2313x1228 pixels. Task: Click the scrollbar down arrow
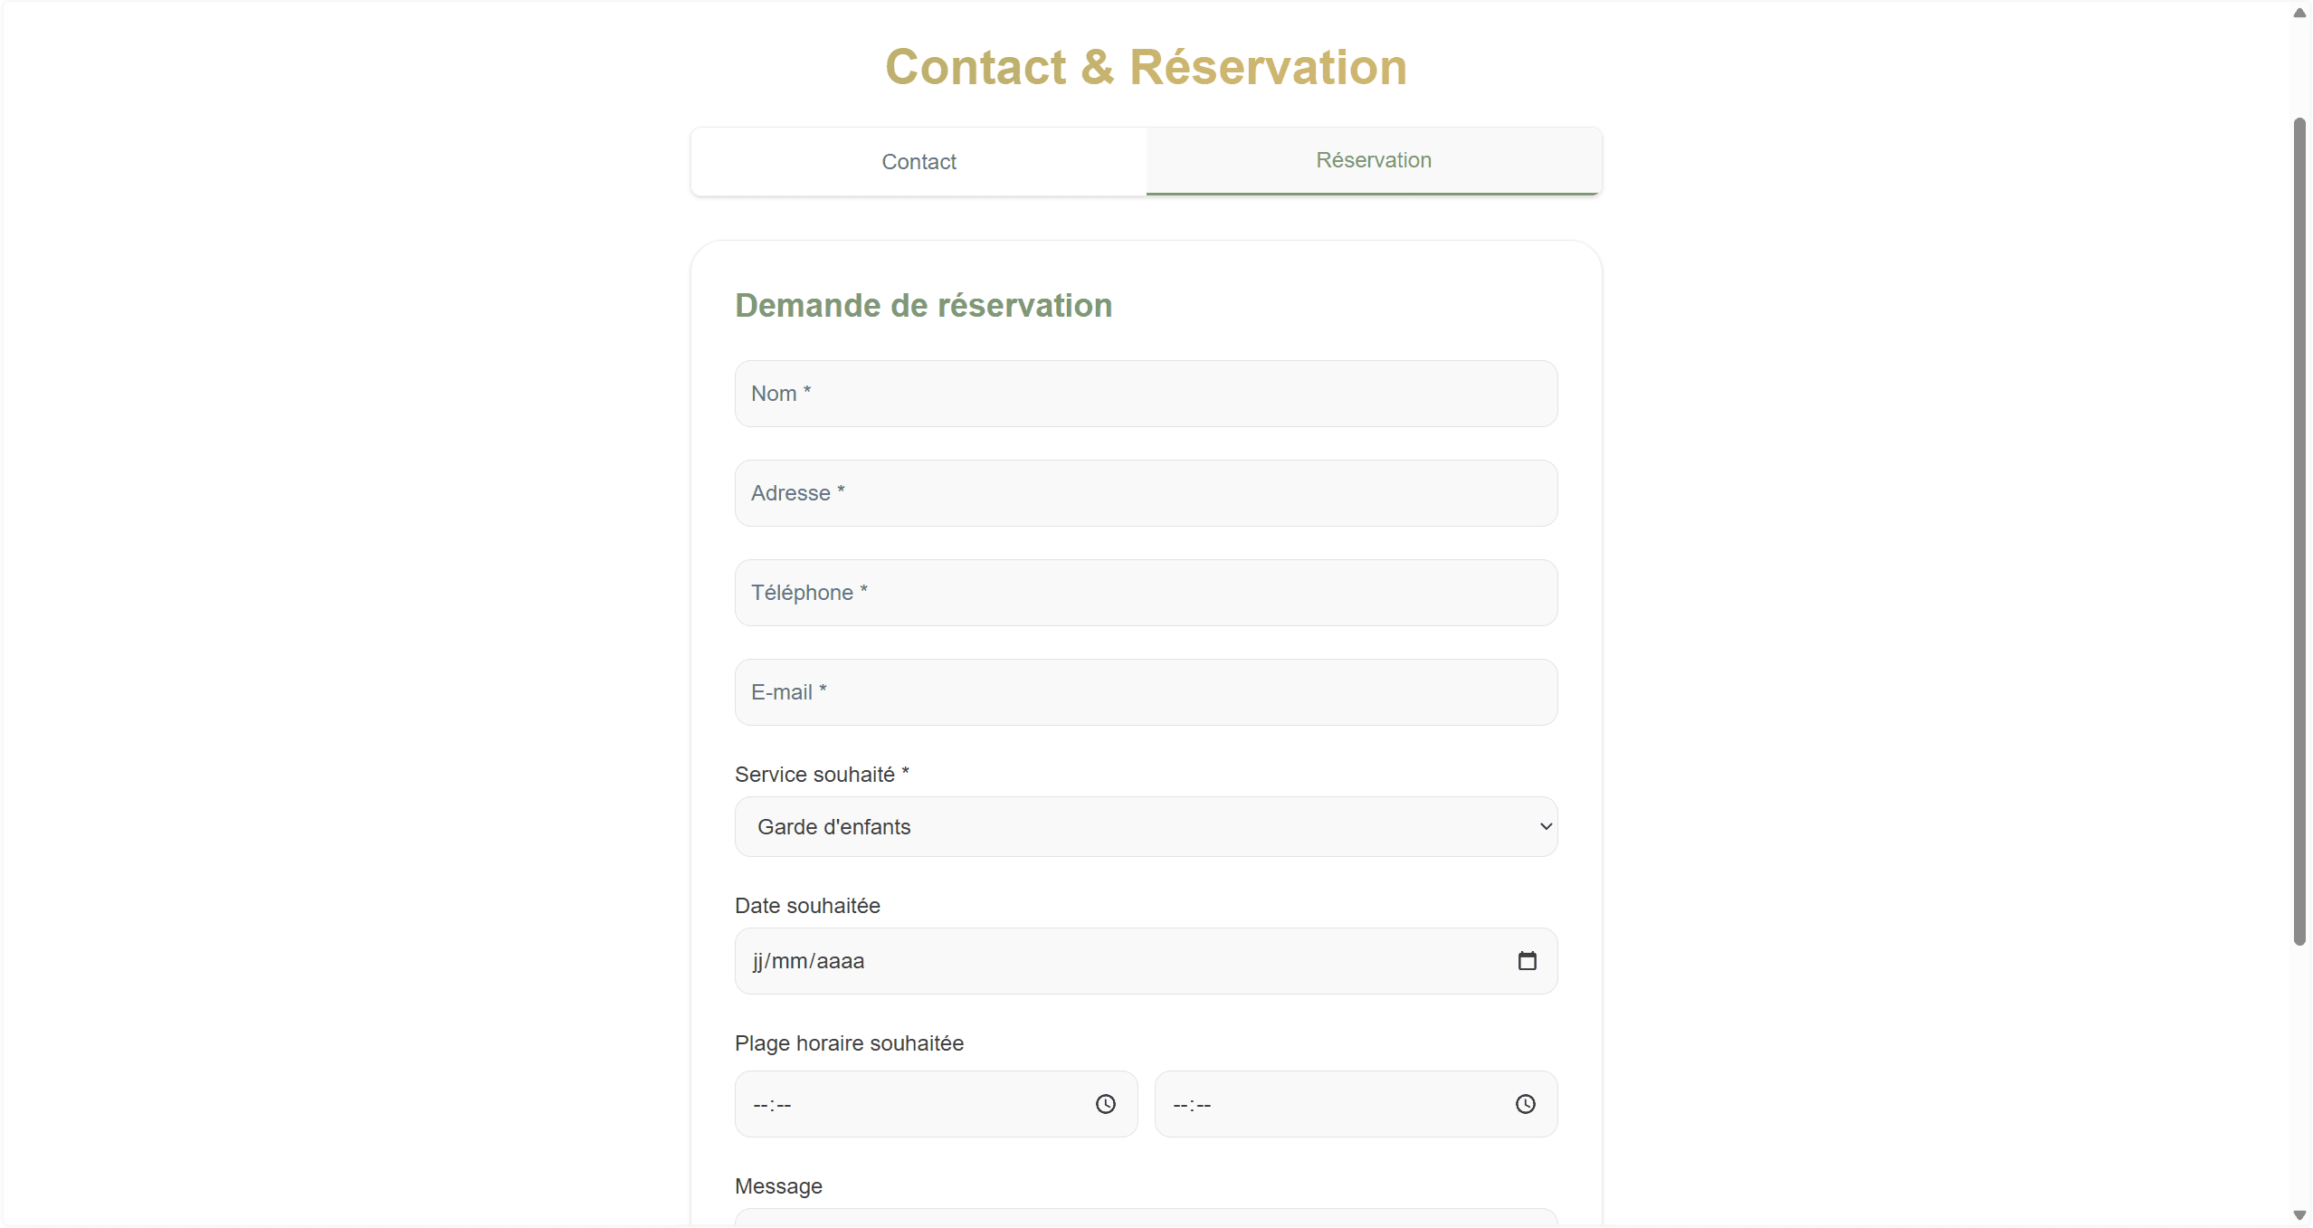click(x=2299, y=1215)
